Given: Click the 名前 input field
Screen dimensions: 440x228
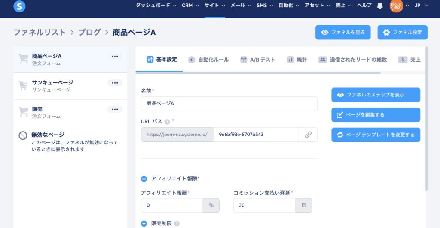Looking at the screenshot, I should 229,104.
